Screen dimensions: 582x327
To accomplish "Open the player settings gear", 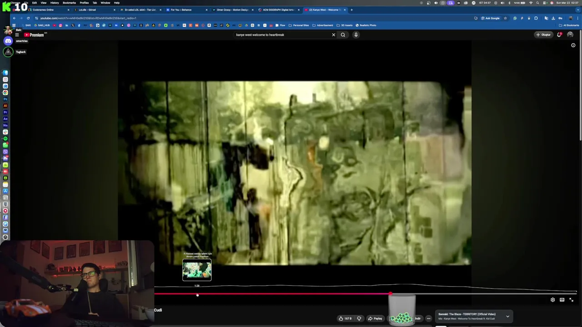I will tap(552, 300).
